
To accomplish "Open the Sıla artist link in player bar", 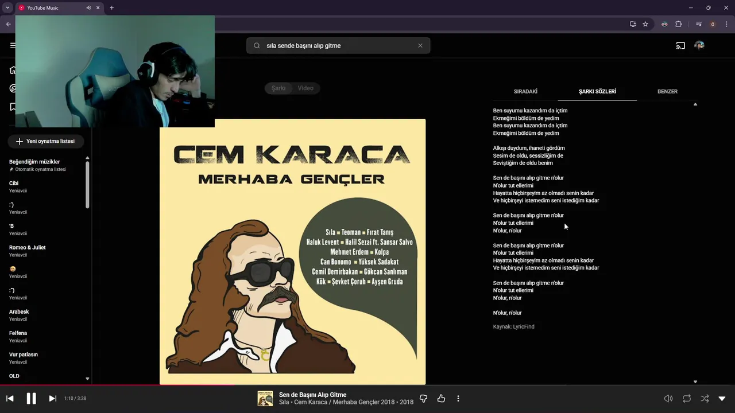I will 285,402.
